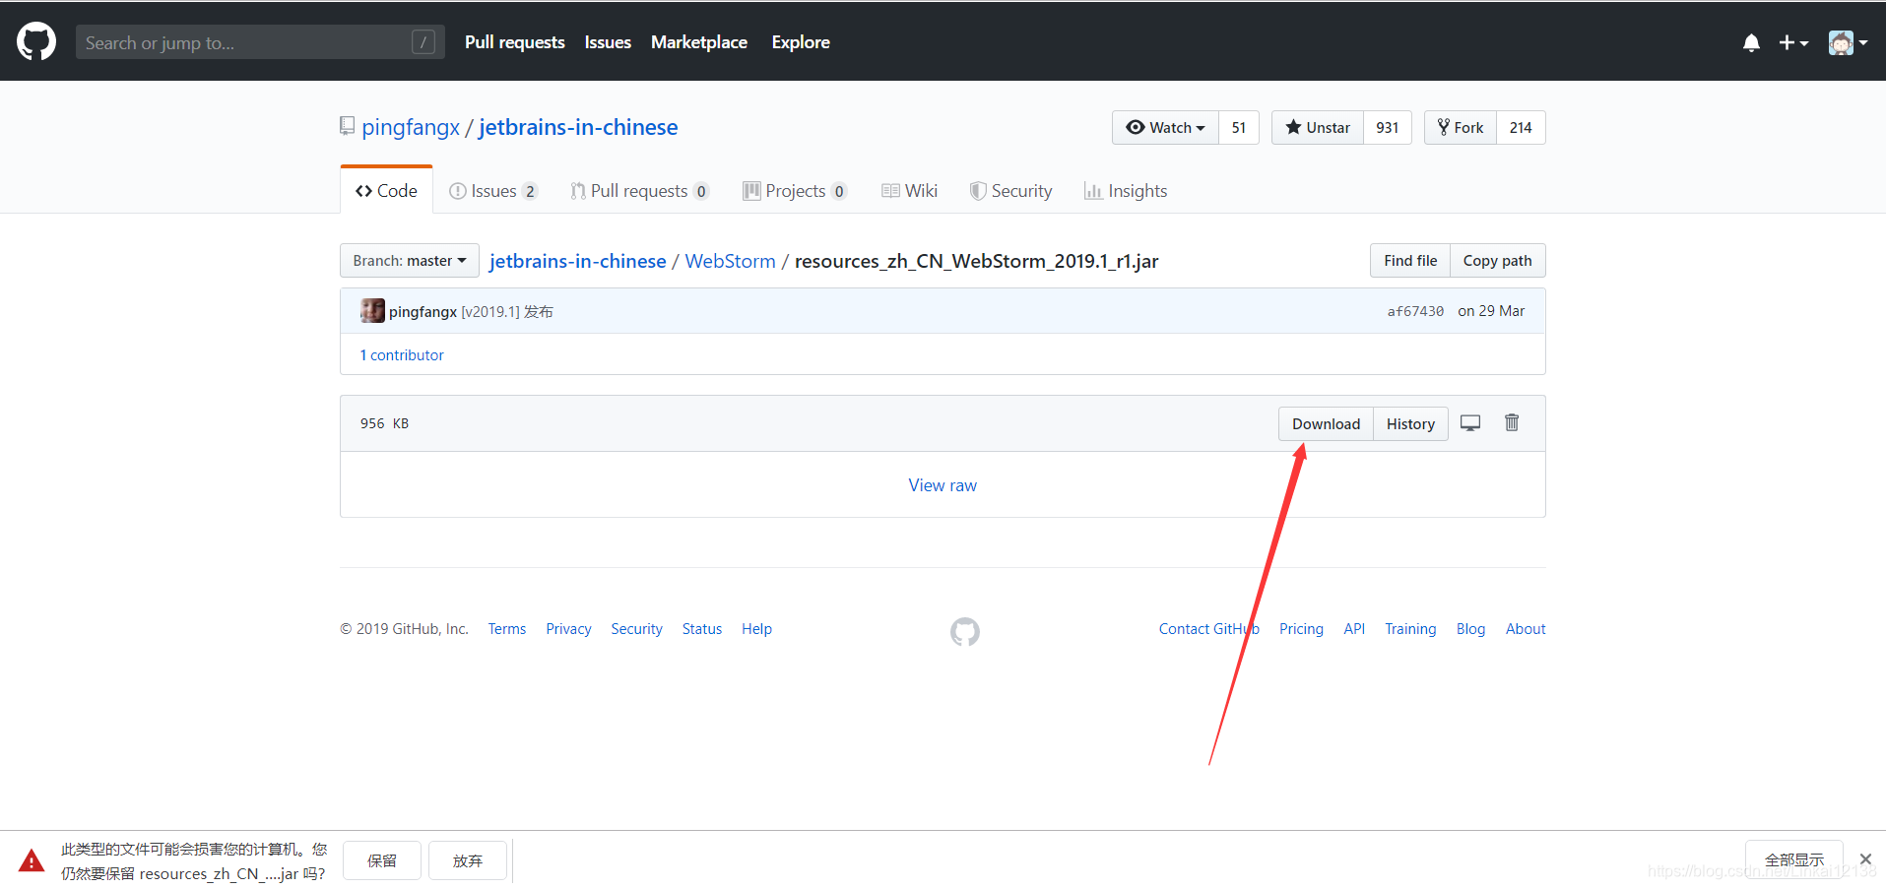Open file in GitHub Desktop icon
The width and height of the screenshot is (1886, 889).
coord(1470,423)
